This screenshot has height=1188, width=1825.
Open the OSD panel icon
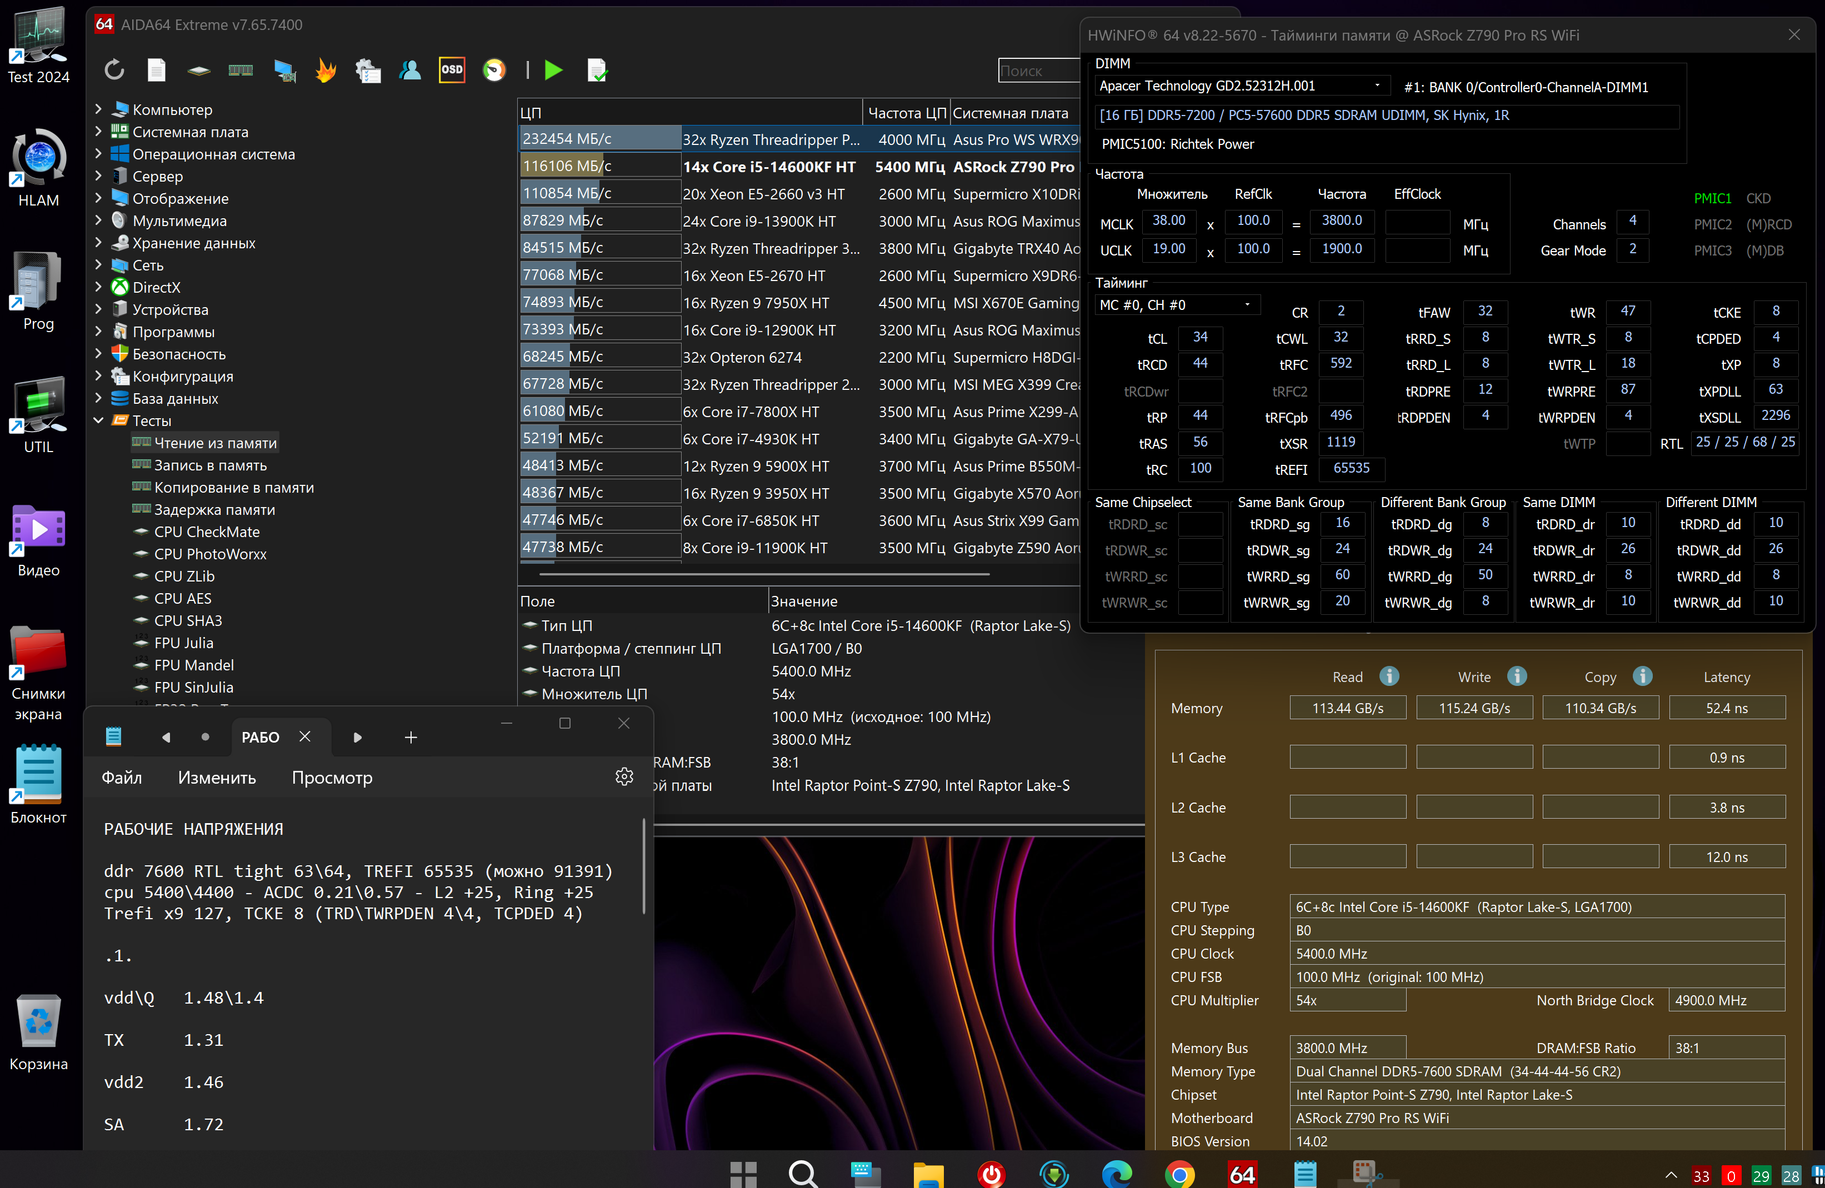click(452, 71)
